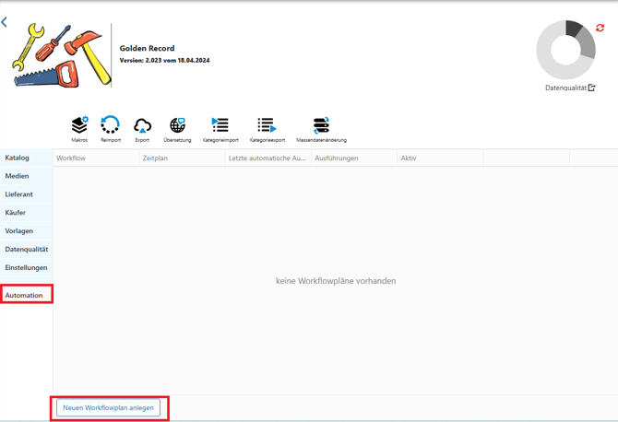Click Neuen Workflowplan anlegen button
The height and width of the screenshot is (422, 618).
[108, 407]
